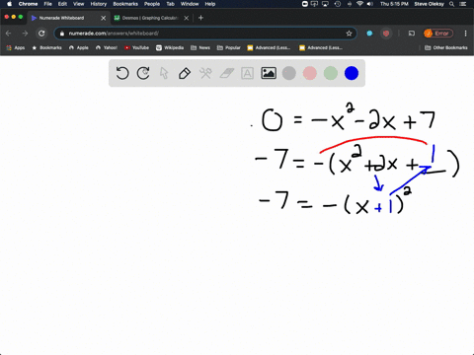Close the Desmos tab
Image resolution: width=474 pixels, height=355 pixels.
pyautogui.click(x=187, y=18)
